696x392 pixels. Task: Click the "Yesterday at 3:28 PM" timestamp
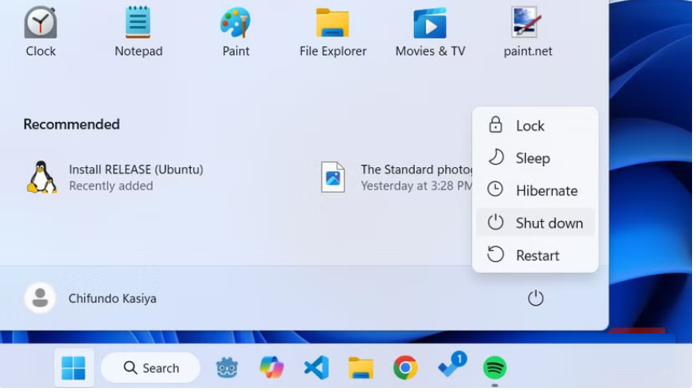click(416, 186)
